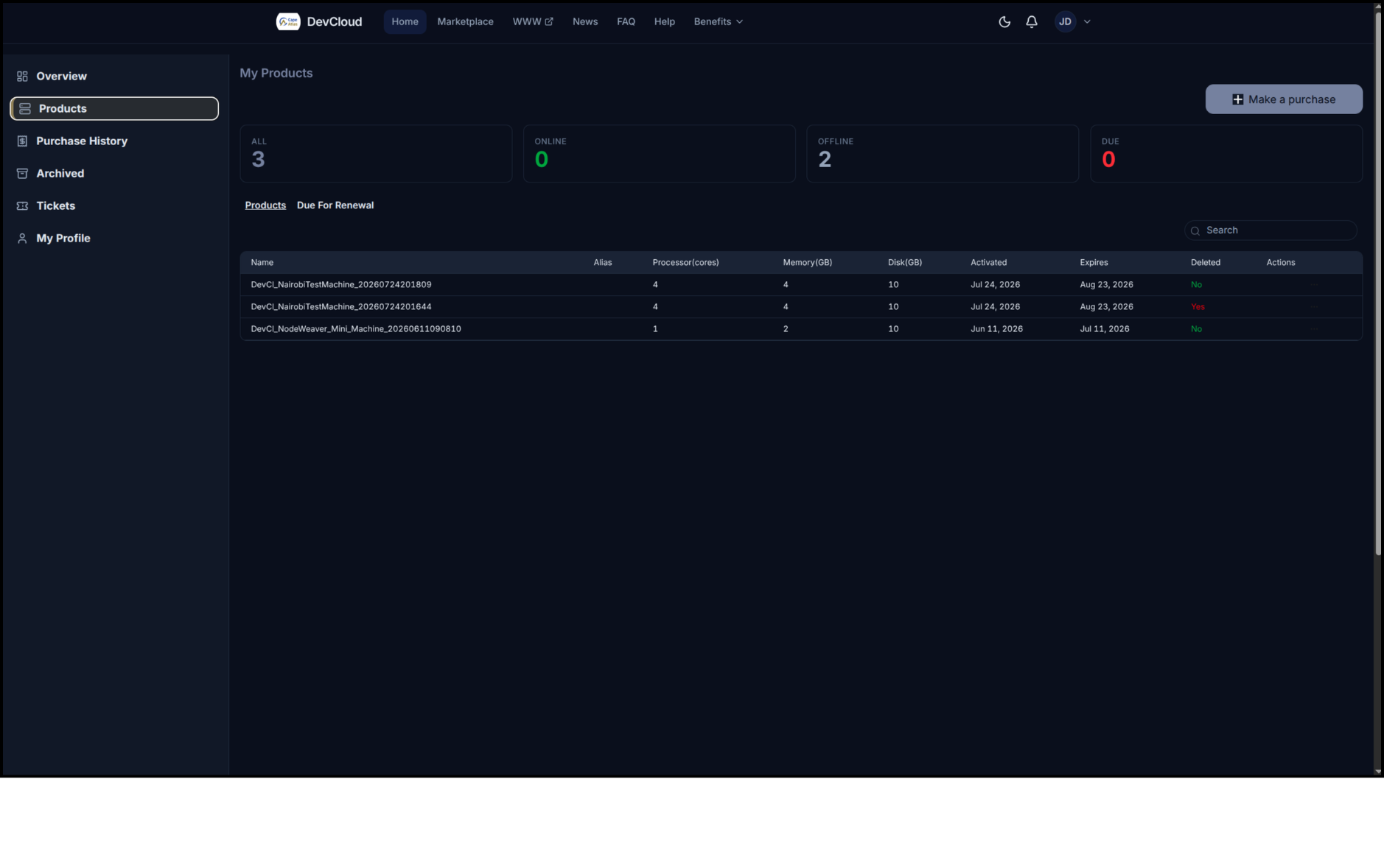
Task: Click the Disk(GB) column header
Action: pos(904,263)
